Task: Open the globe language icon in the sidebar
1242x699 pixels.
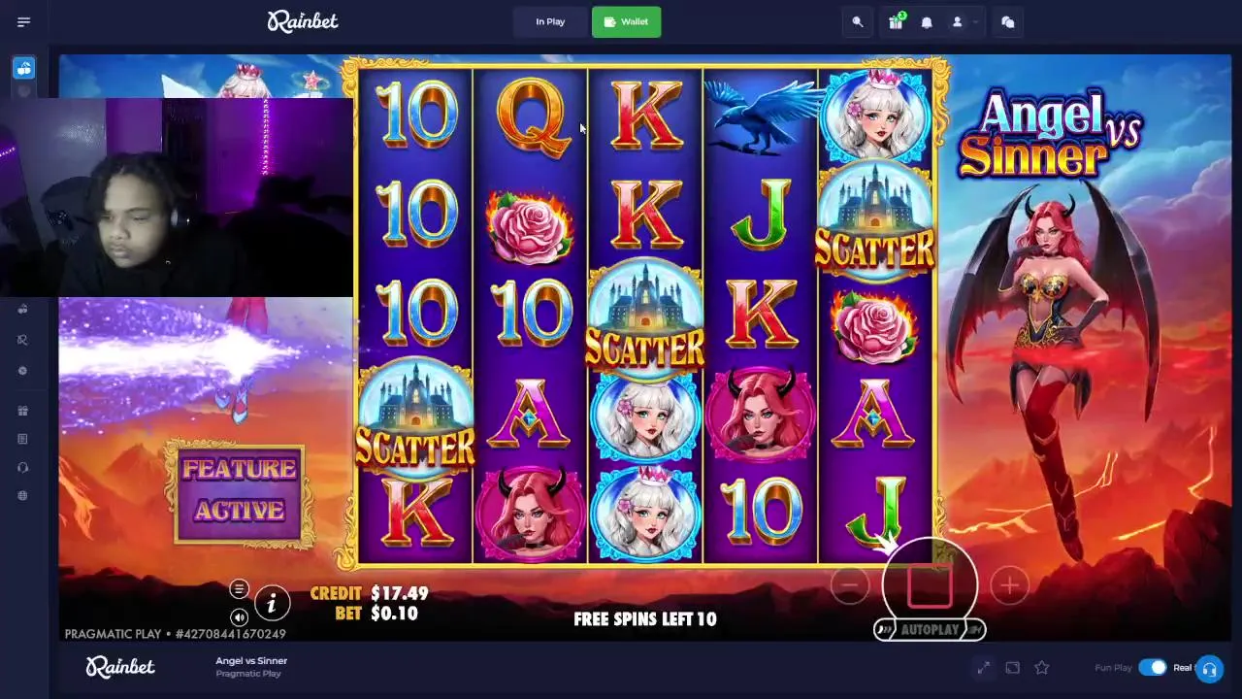Action: 23,495
